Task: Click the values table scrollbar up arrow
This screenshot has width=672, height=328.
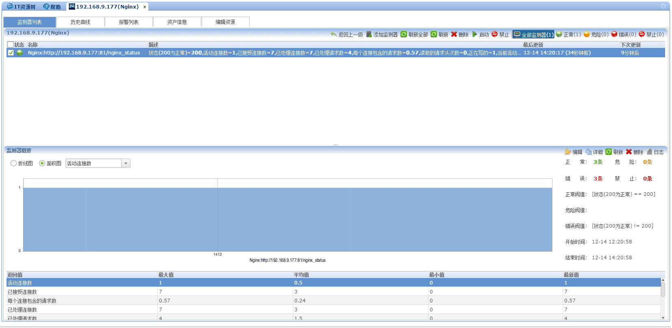Action: tap(663, 280)
